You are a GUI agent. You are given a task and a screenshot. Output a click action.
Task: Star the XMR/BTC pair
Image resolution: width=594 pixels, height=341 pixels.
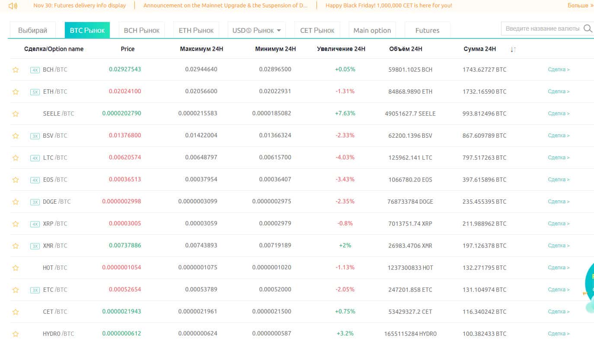pyautogui.click(x=16, y=246)
